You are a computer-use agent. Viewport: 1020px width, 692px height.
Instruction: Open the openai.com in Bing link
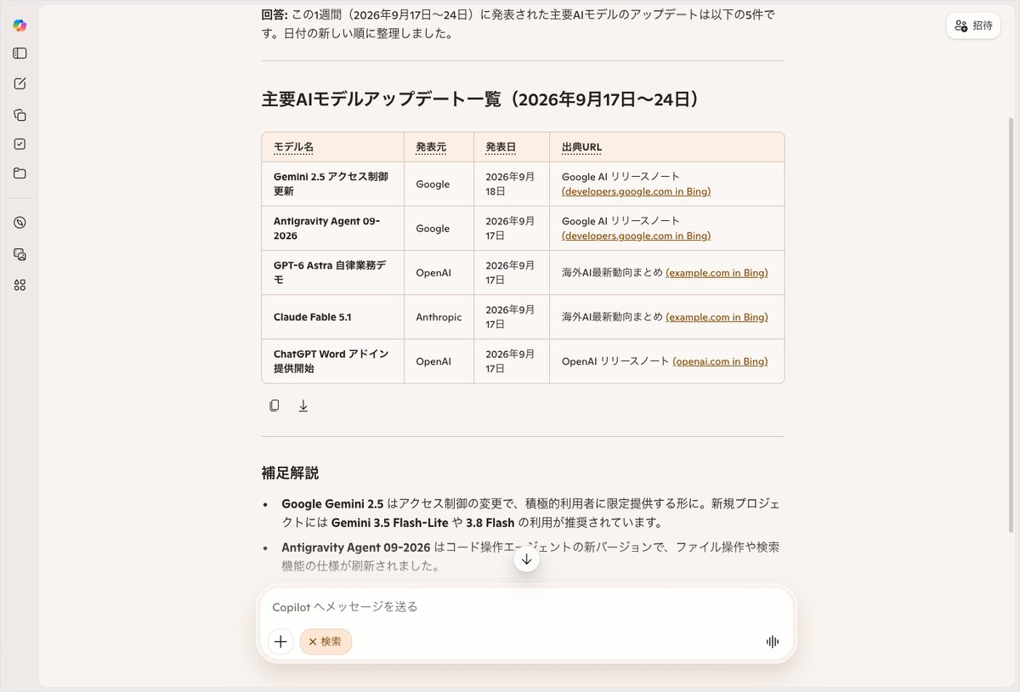(720, 361)
